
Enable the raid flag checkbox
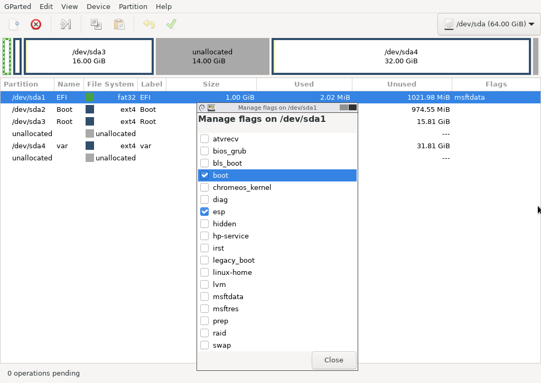tap(204, 333)
